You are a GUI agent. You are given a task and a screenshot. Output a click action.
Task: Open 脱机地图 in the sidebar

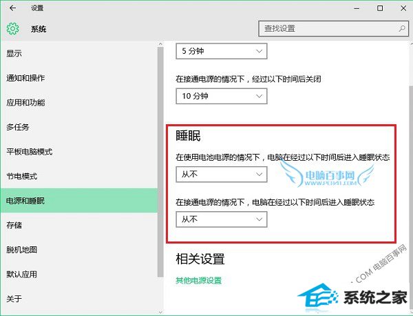click(x=22, y=250)
